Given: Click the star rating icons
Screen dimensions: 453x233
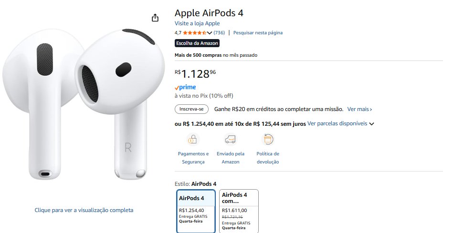Looking at the screenshot, I should pos(194,33).
